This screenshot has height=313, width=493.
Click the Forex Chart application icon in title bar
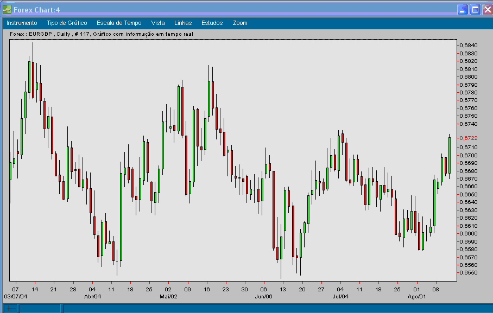coord(8,9)
